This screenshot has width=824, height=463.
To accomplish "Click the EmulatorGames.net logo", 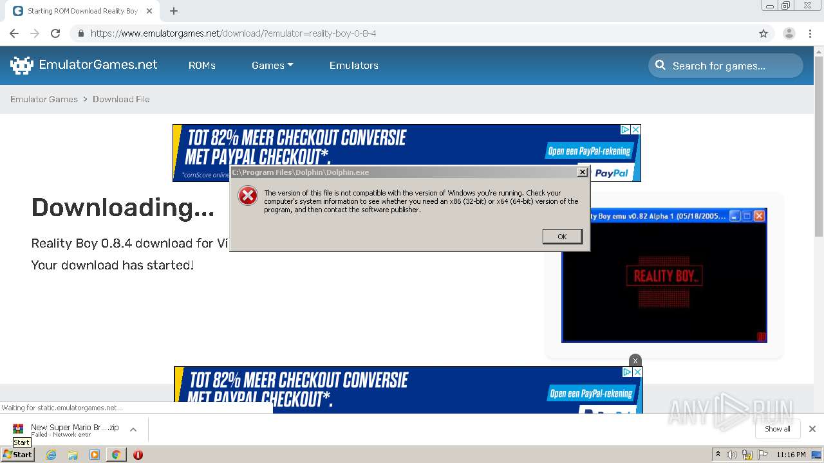I will 84,65.
